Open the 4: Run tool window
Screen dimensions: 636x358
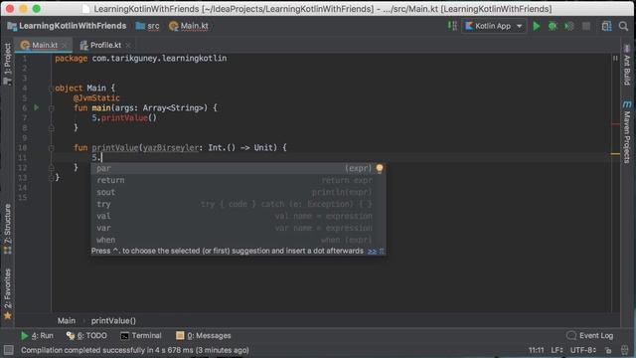[38, 336]
